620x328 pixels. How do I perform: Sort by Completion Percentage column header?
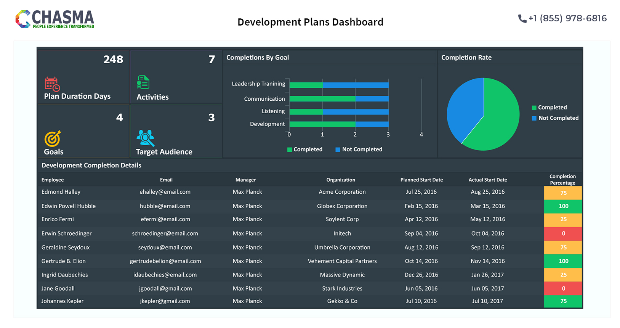point(562,180)
